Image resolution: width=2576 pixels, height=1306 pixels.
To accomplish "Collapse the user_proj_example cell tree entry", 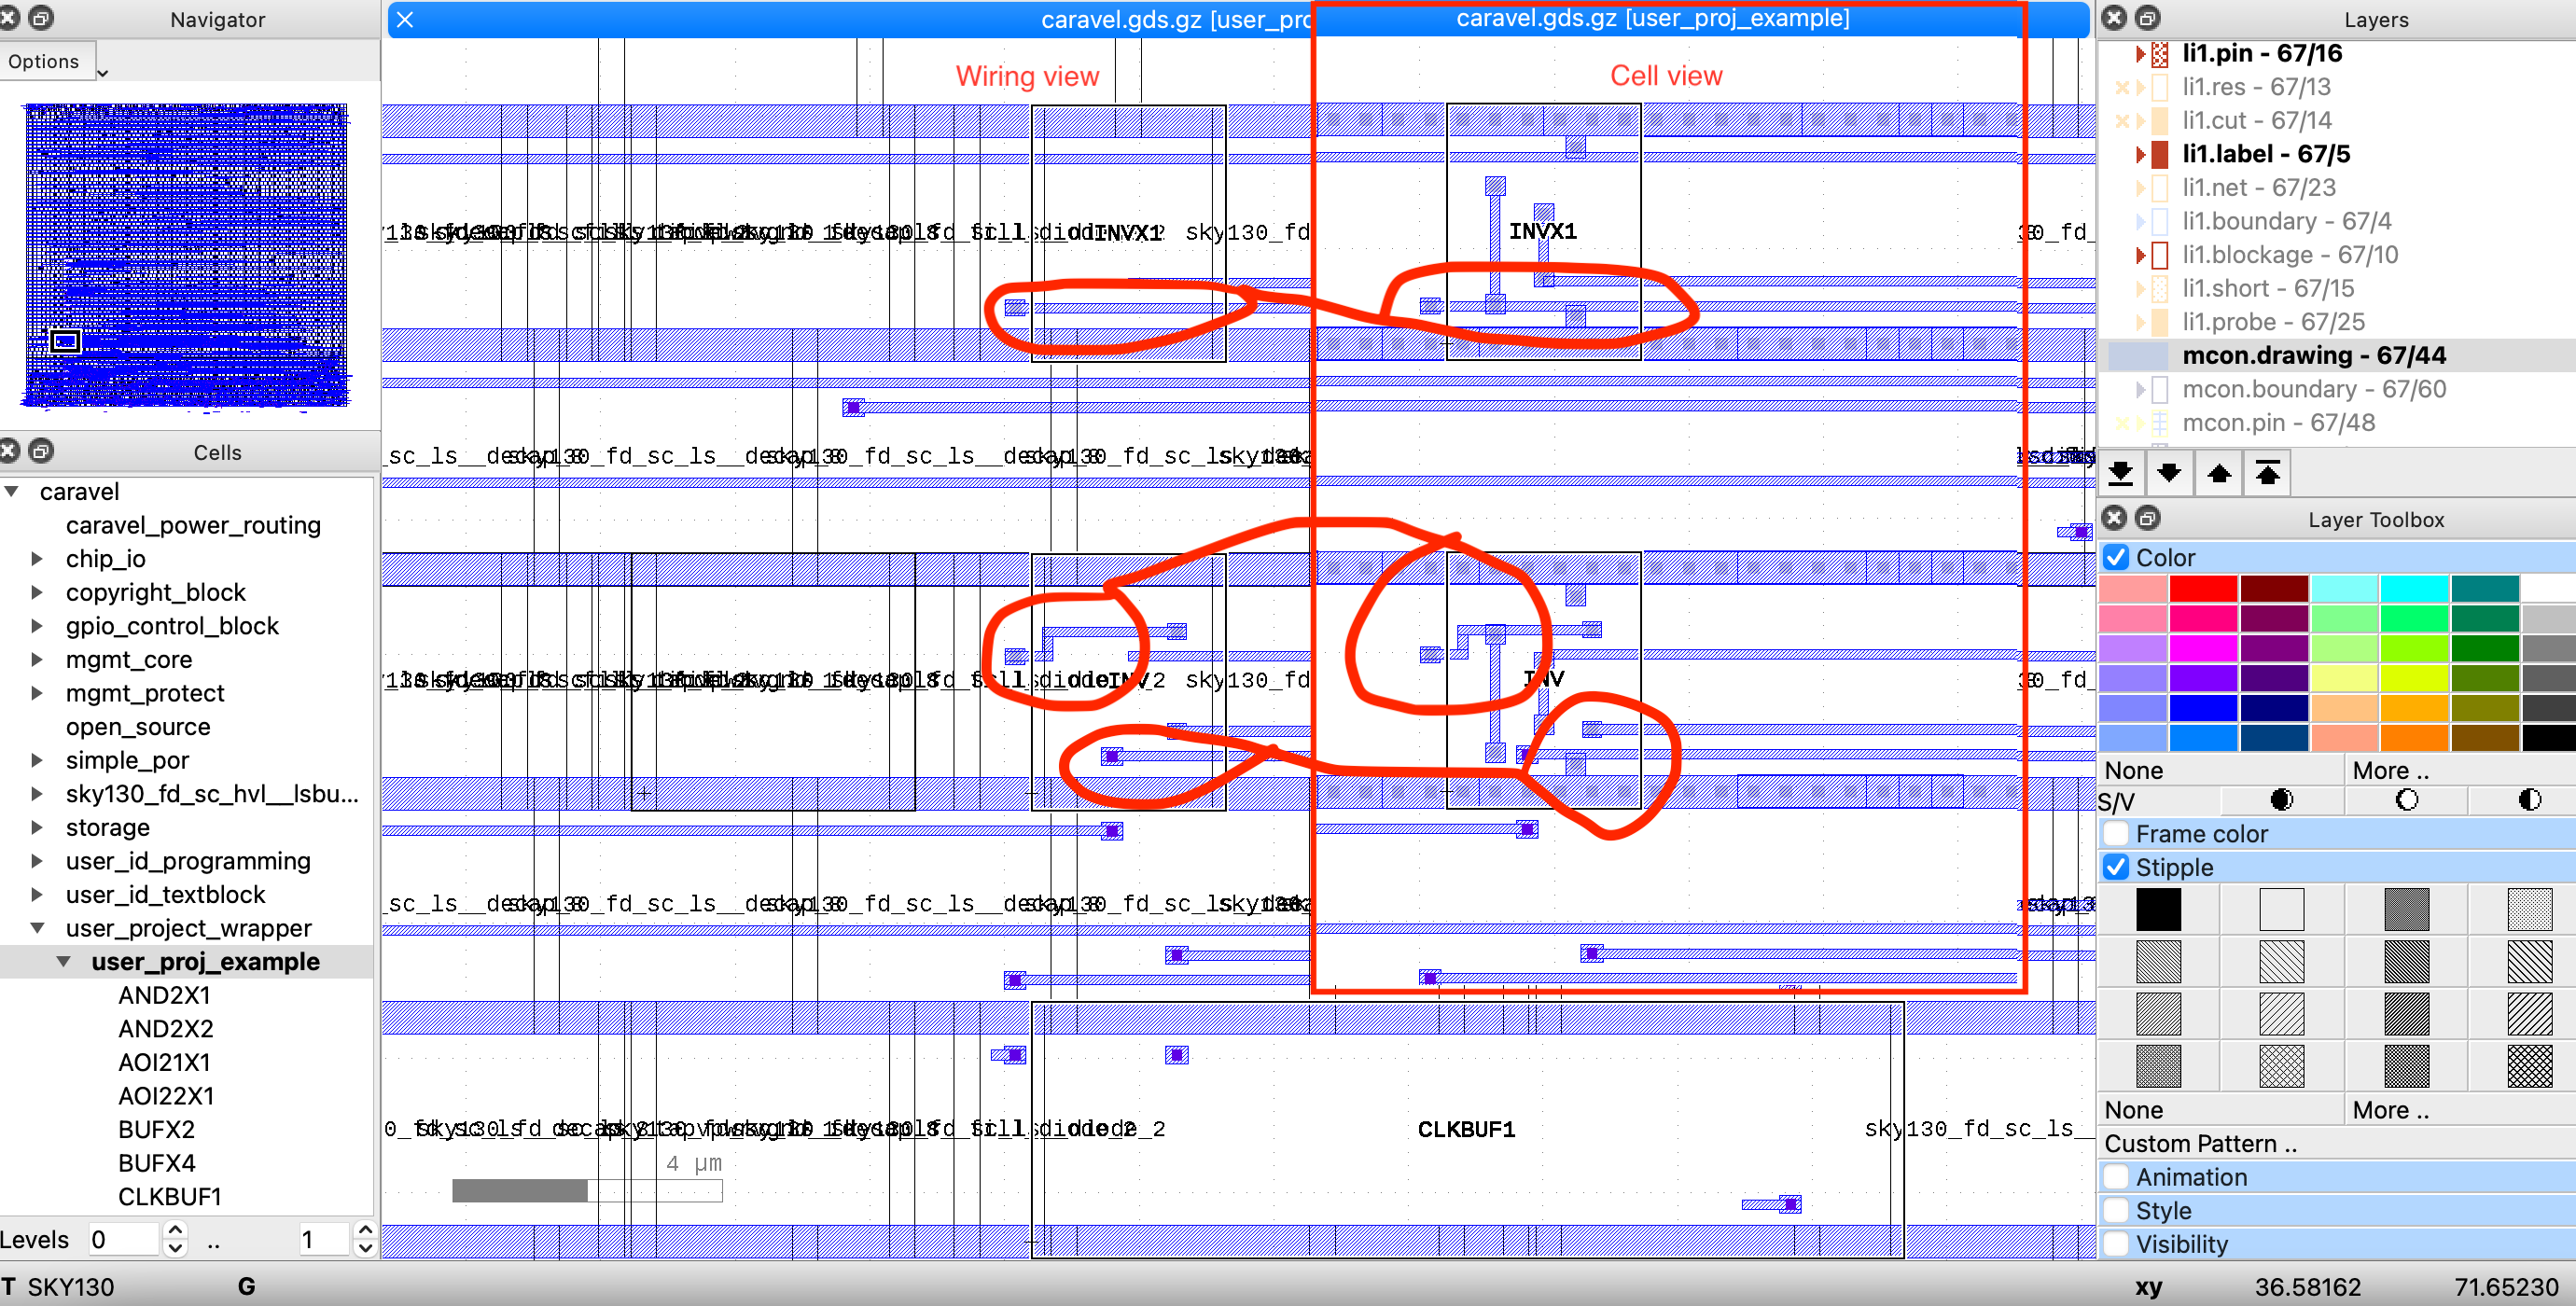I will 66,961.
